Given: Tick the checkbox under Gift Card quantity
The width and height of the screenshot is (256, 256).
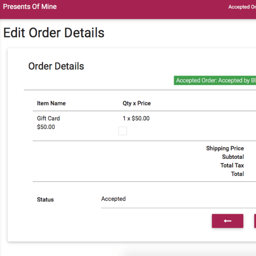Looking at the screenshot, I should click(122, 131).
